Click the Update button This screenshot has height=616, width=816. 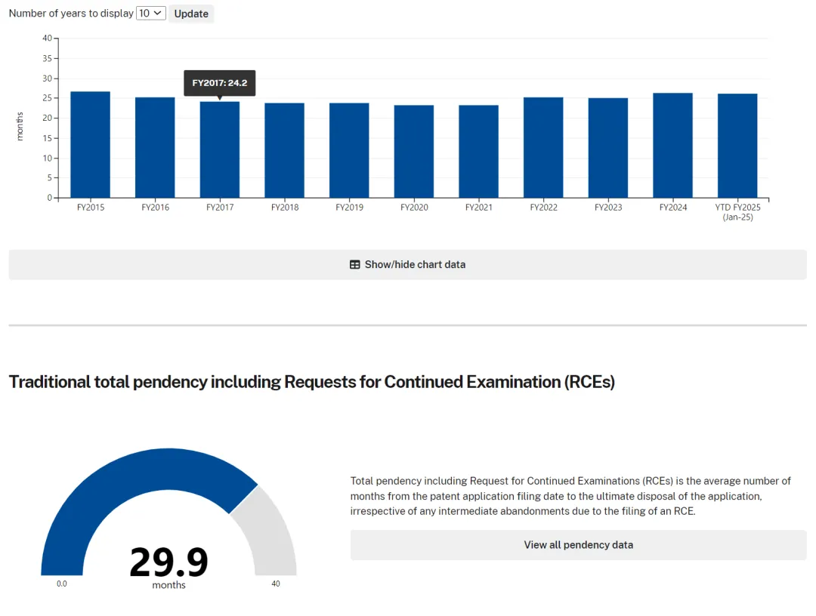[x=191, y=14]
